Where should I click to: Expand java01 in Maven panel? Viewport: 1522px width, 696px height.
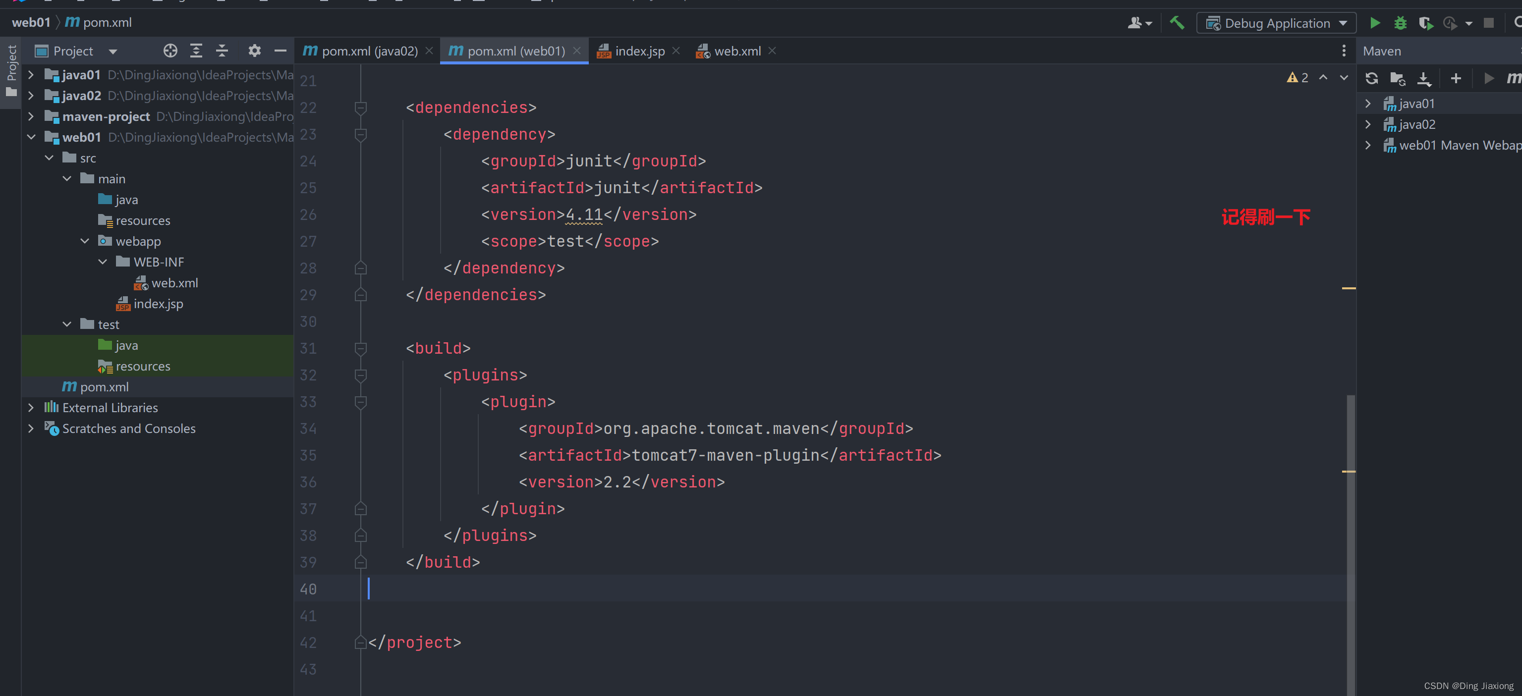(1368, 104)
